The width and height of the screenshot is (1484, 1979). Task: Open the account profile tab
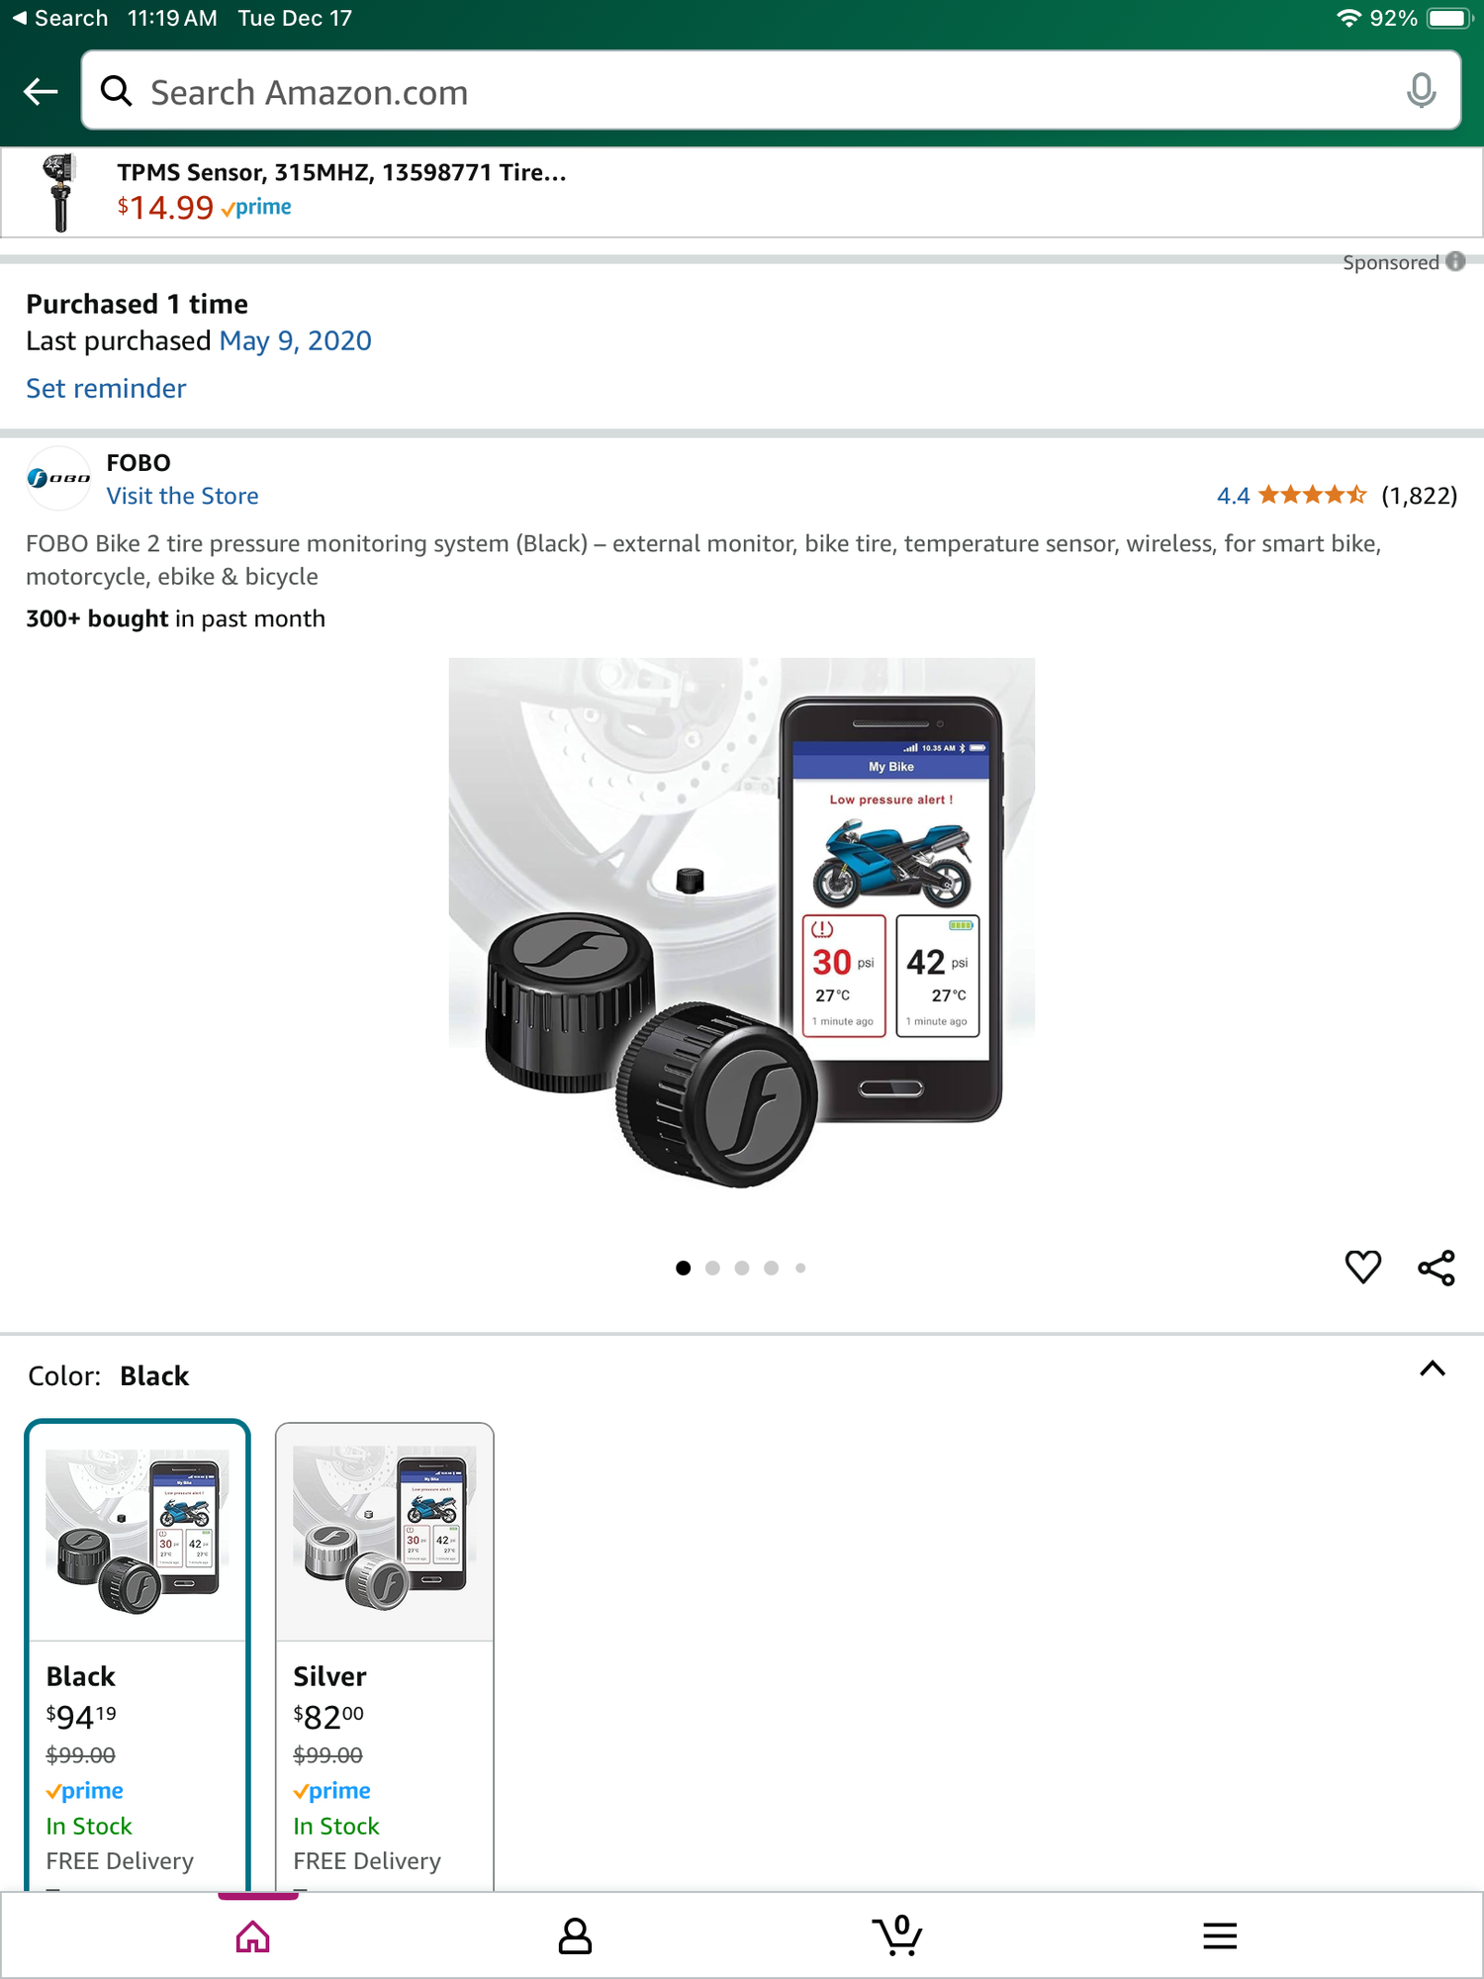click(575, 1935)
